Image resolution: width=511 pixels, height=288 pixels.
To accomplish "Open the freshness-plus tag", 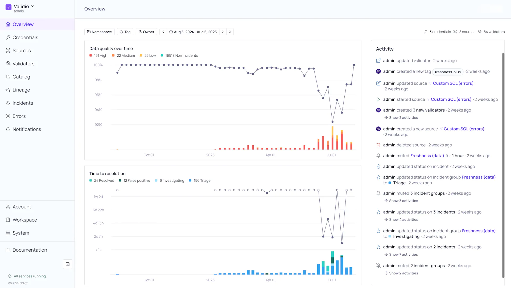I will pos(448,72).
